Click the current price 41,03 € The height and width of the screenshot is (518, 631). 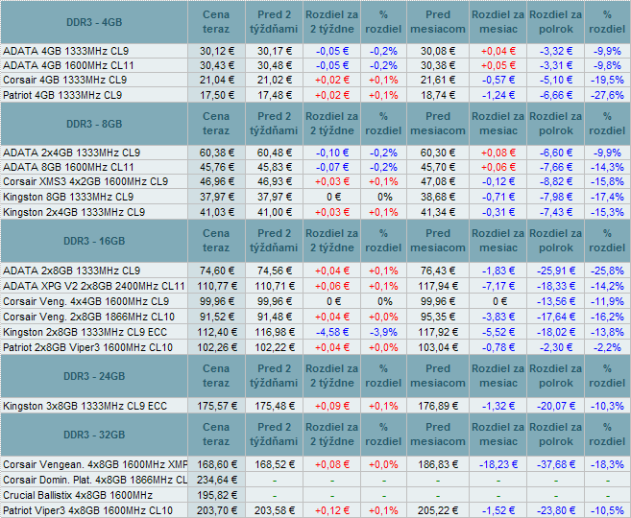coord(217,212)
